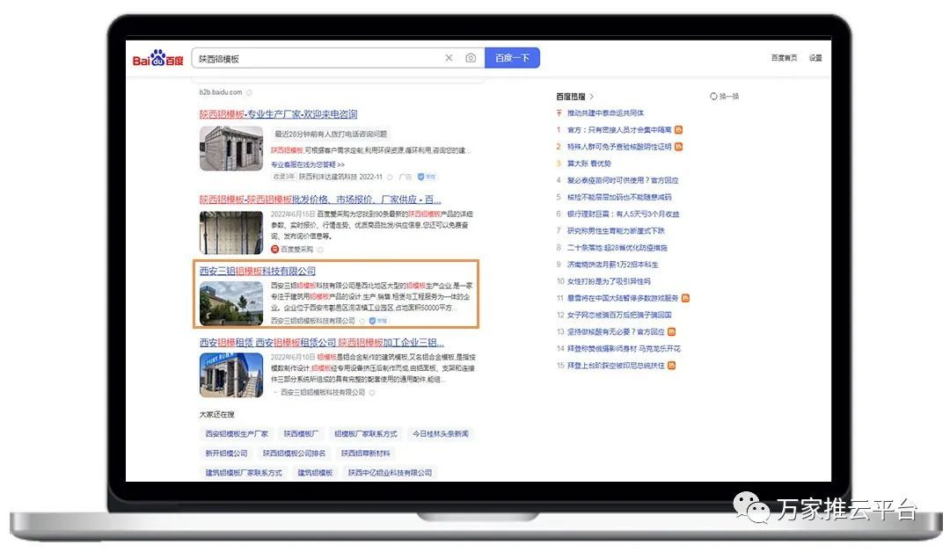The image size is (950, 552).
Task: Open the thumbnail of the first ad result
Action: tap(231, 149)
